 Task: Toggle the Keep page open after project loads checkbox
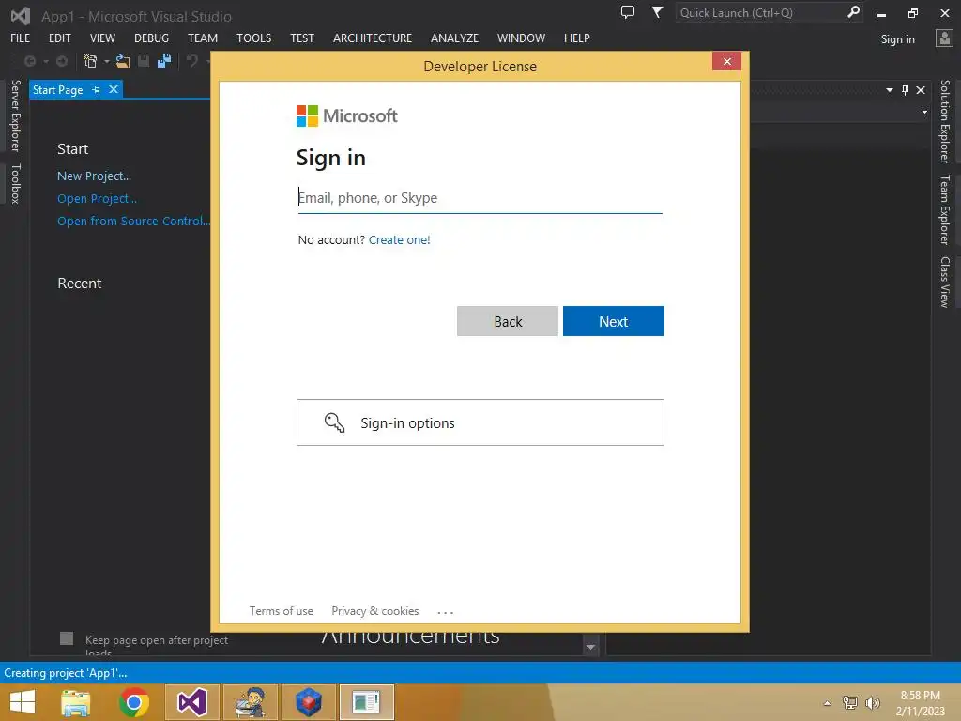point(67,638)
